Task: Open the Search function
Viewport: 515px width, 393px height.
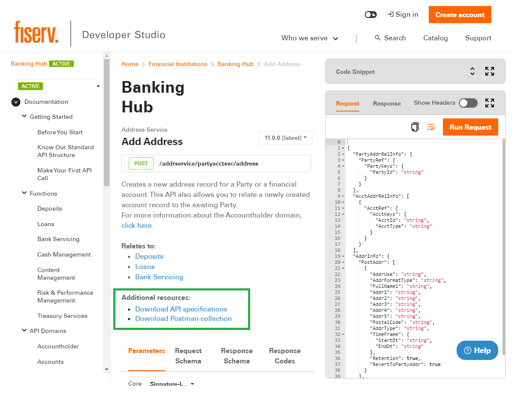Action: pyautogui.click(x=390, y=38)
